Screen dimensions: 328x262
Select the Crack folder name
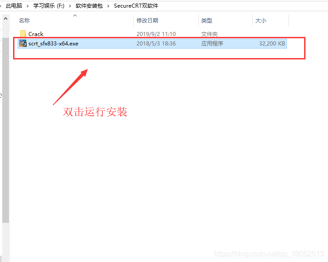click(x=36, y=34)
